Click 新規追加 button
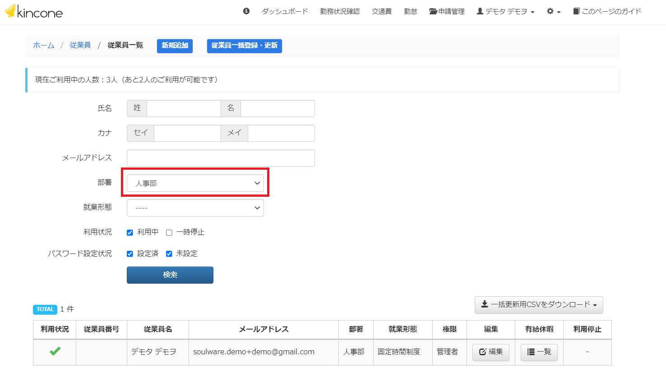666x371 pixels. point(175,46)
